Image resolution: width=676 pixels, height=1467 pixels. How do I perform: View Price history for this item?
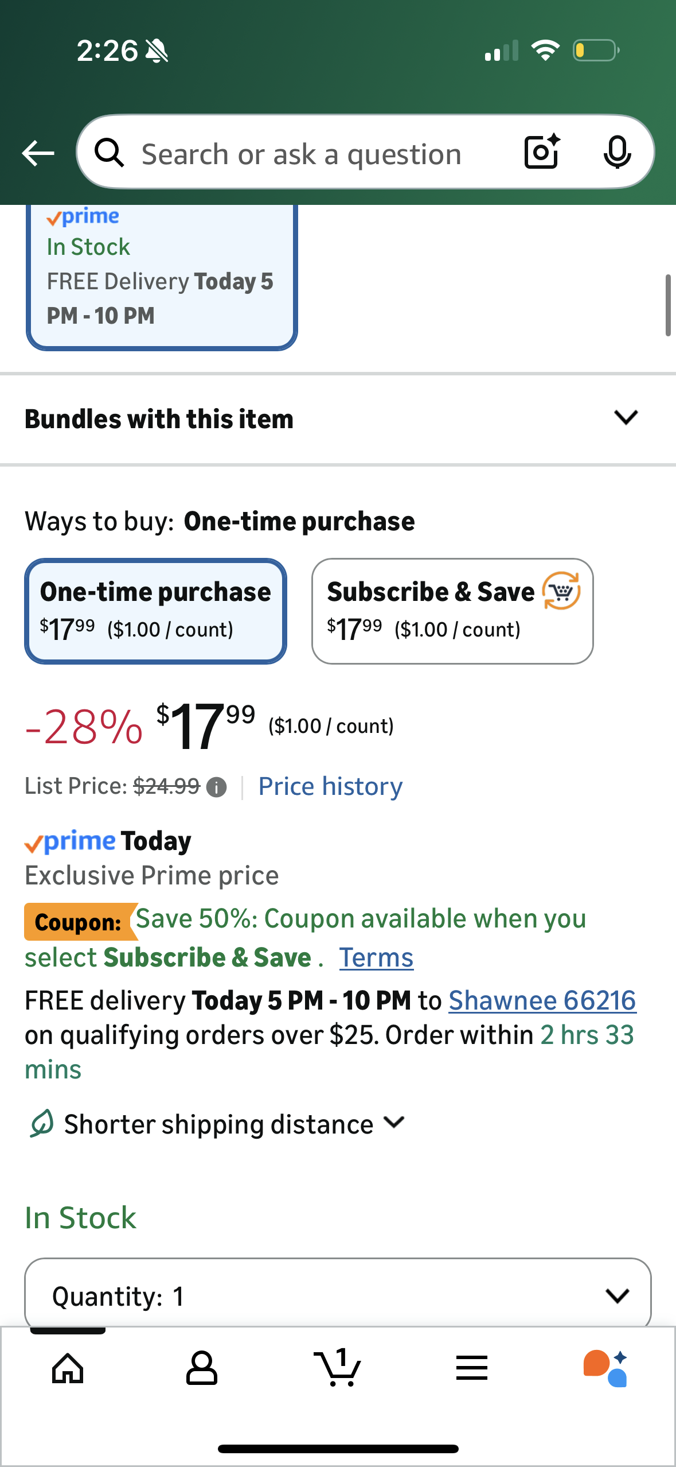pyautogui.click(x=330, y=786)
